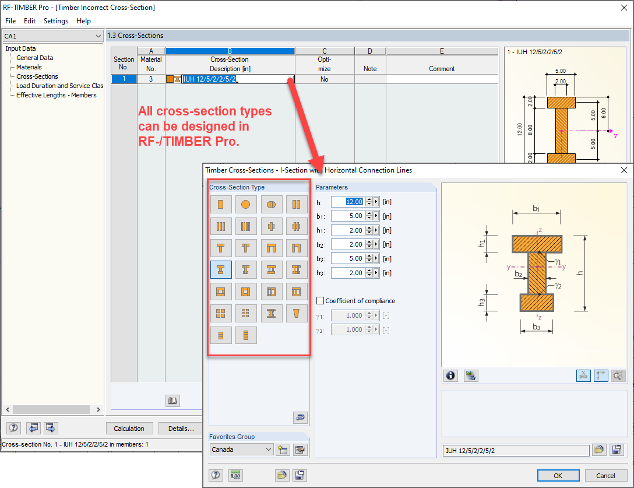Click the Cancel button
The height and width of the screenshot is (488, 634).
click(x=605, y=475)
